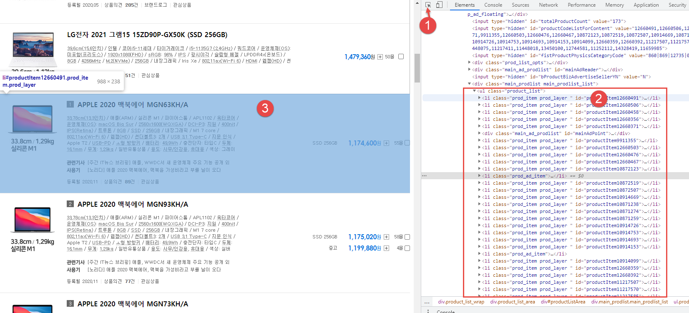Click the 브랜드로그 link near the top
The width and height of the screenshot is (689, 313).
click(x=156, y=5)
